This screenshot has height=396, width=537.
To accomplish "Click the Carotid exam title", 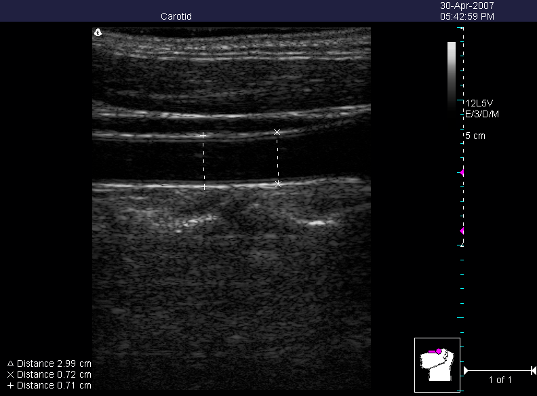I will [x=176, y=16].
